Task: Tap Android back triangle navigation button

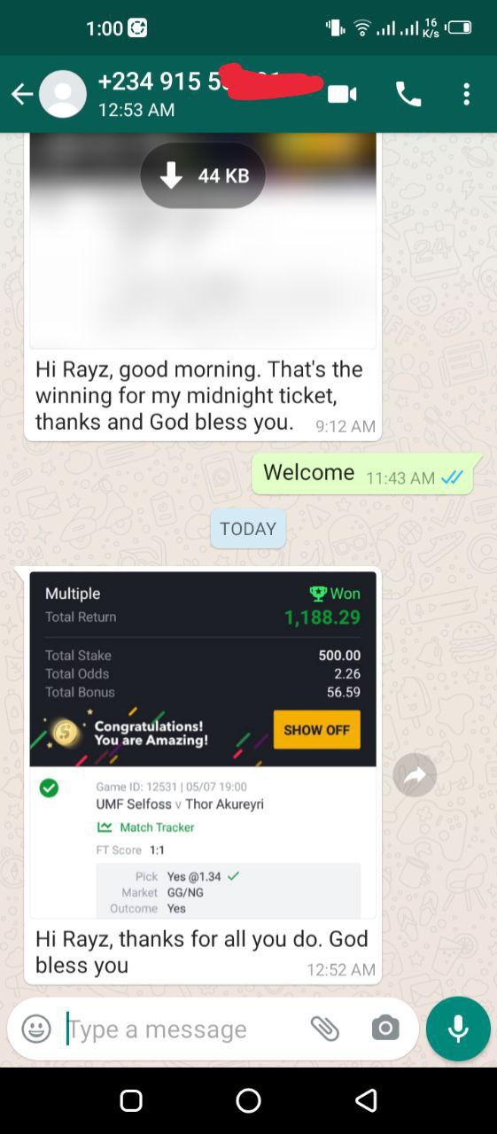Action: [x=366, y=1100]
